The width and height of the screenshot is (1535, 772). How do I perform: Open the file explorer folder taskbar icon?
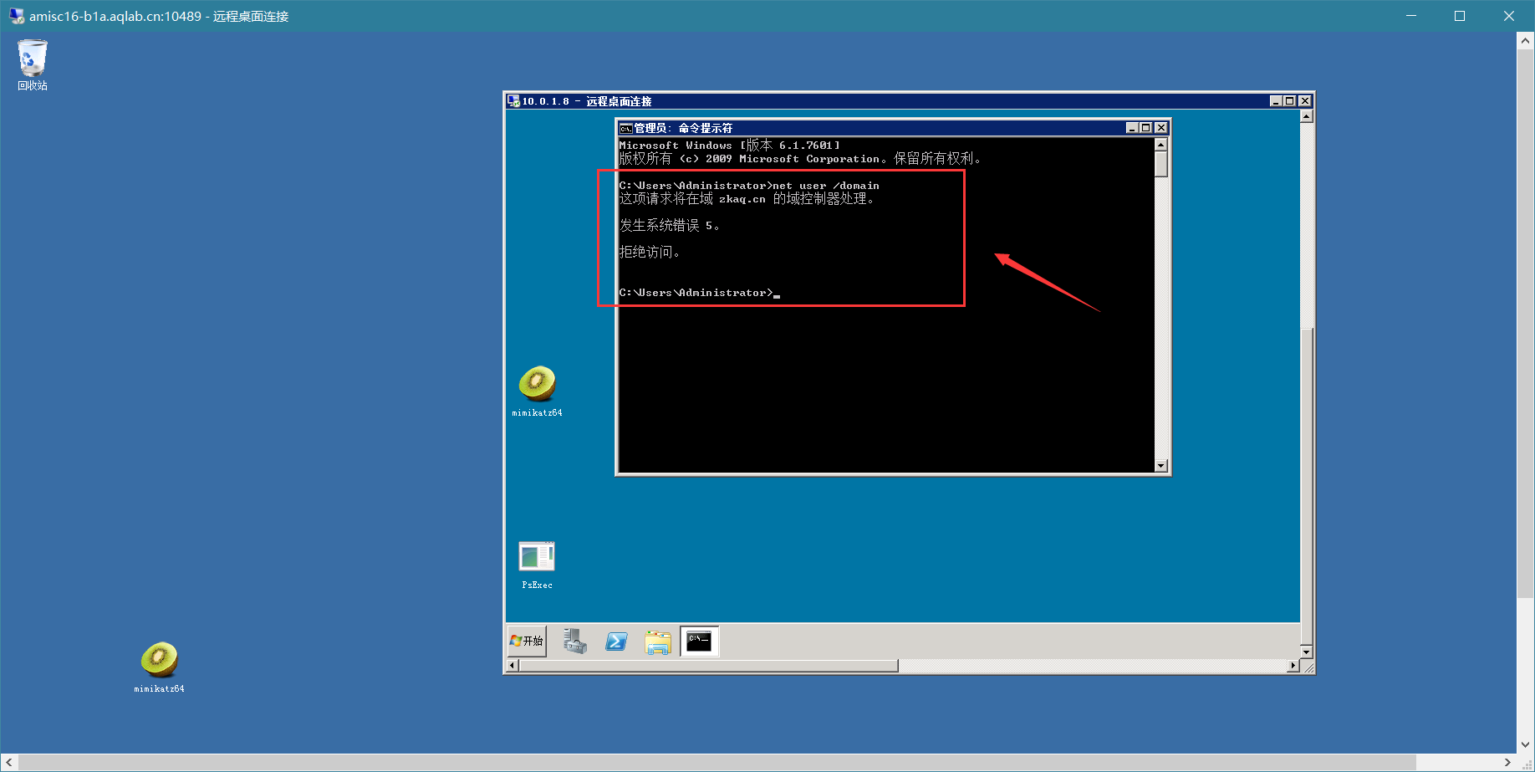658,642
